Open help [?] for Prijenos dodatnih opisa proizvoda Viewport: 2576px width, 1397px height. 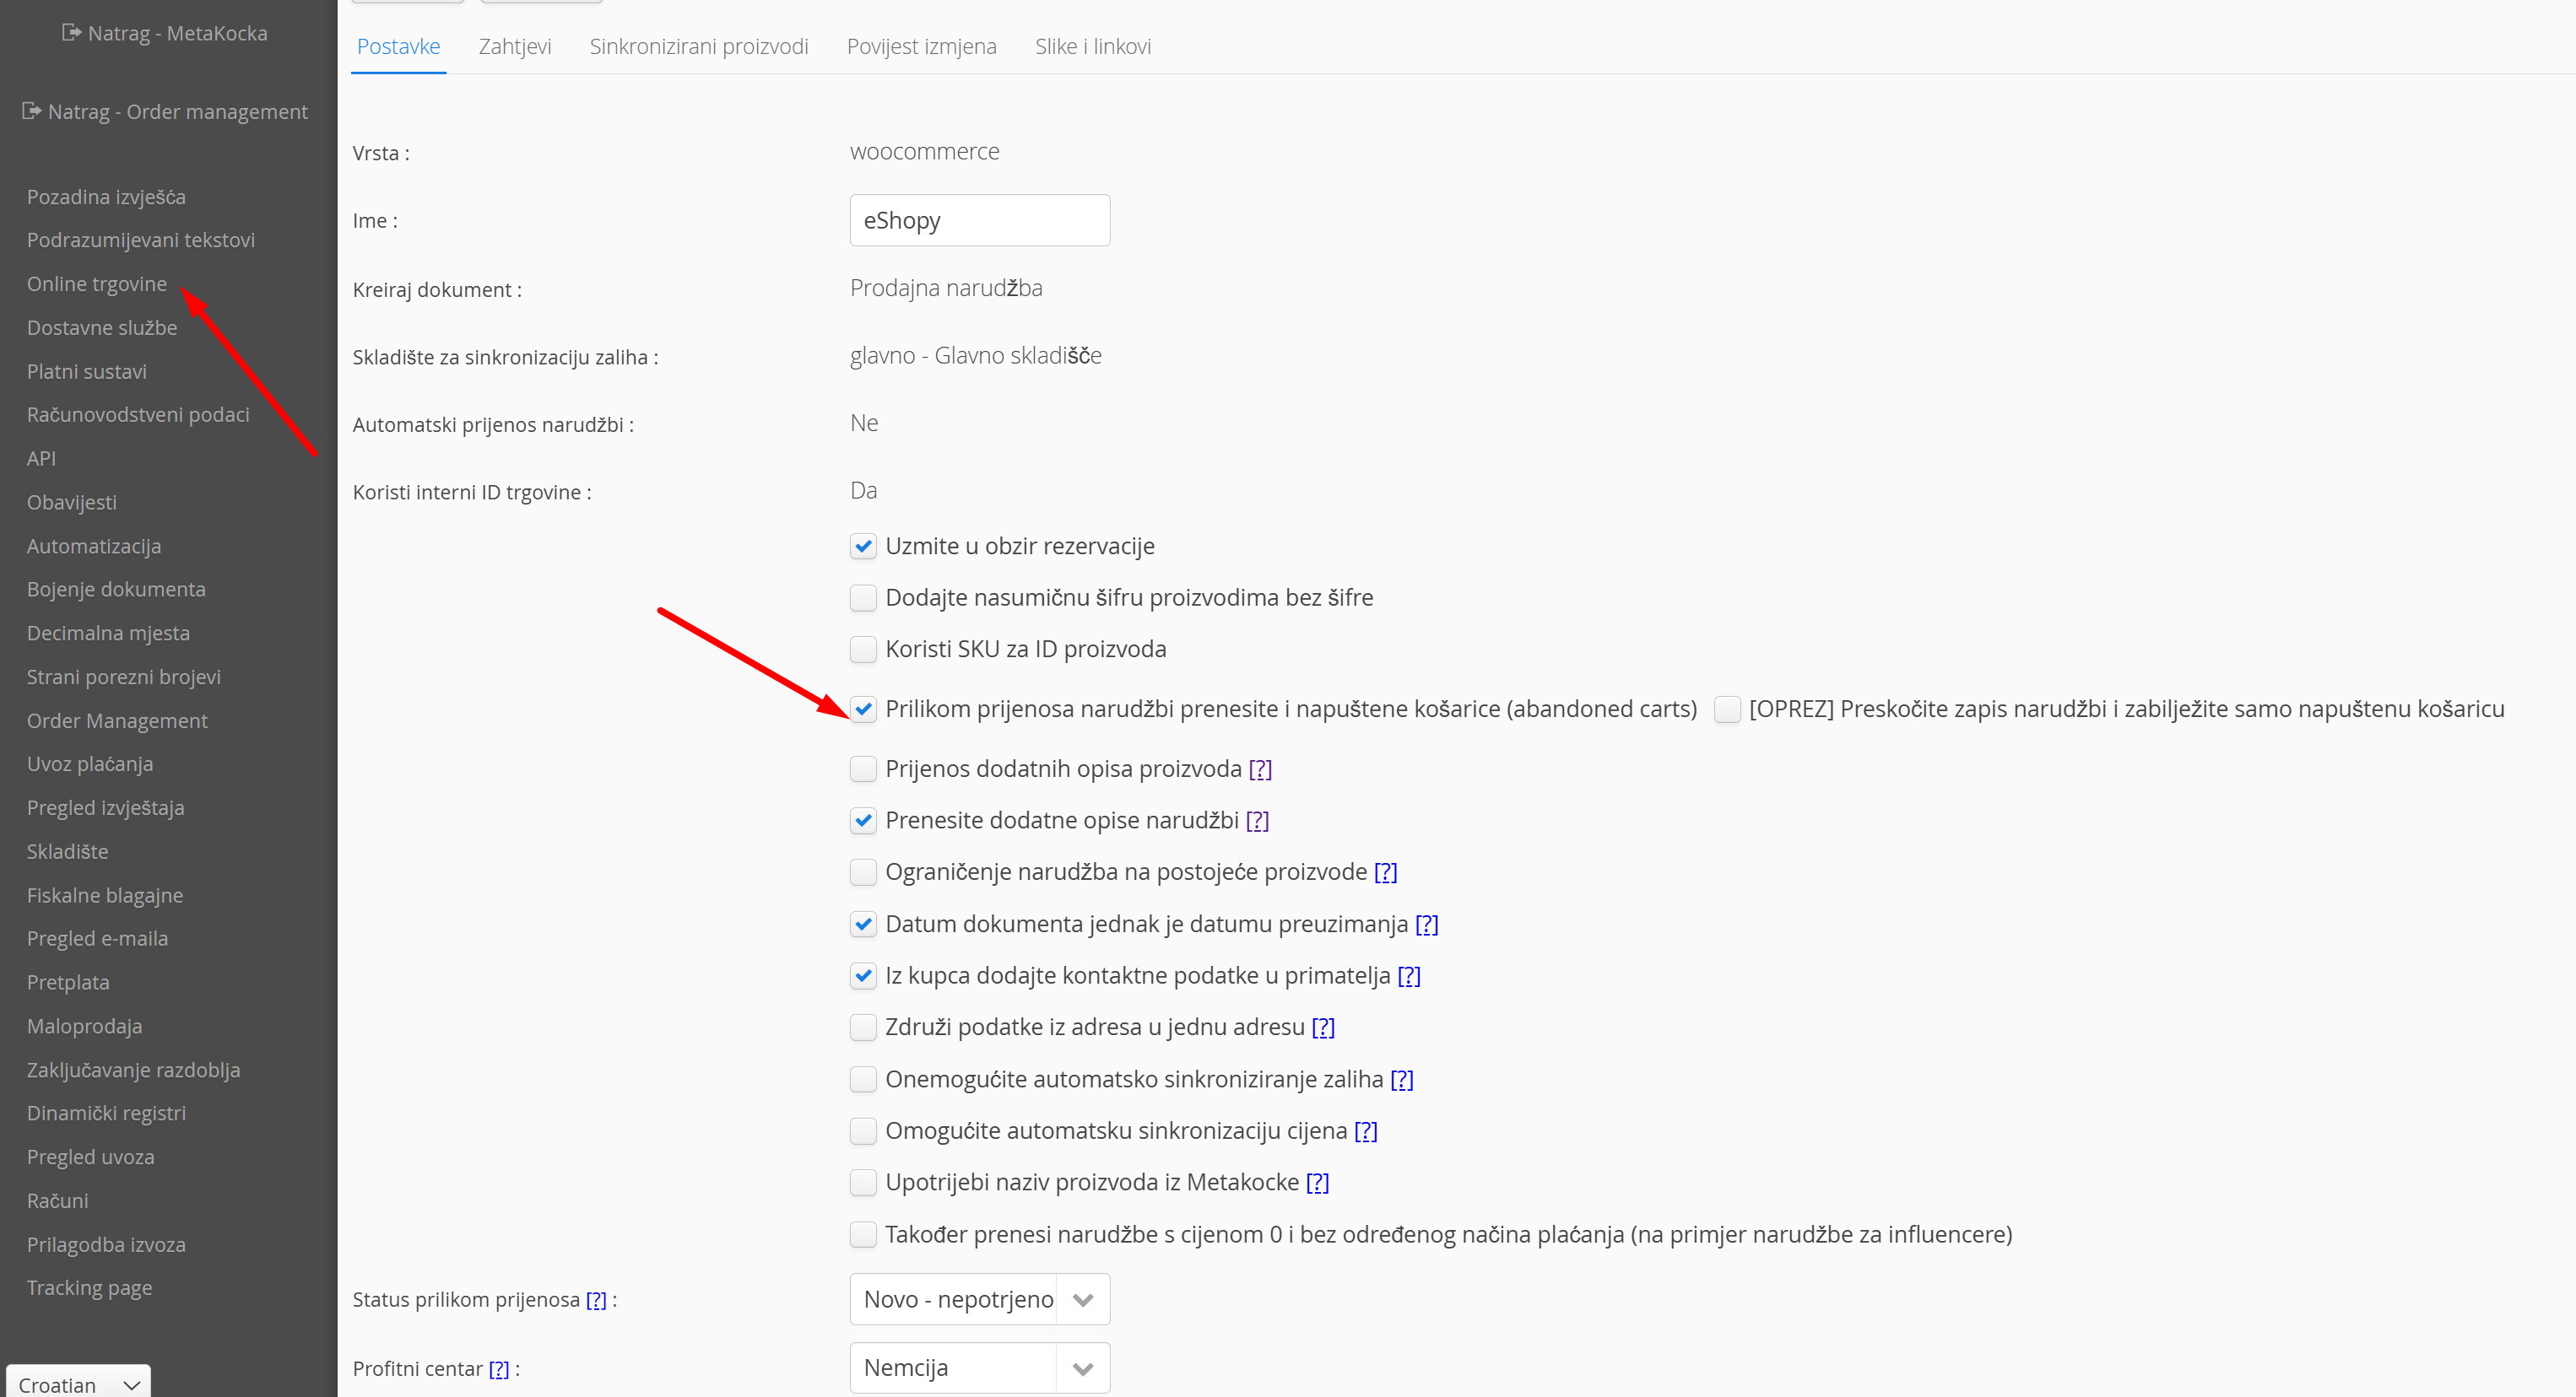pos(1260,769)
